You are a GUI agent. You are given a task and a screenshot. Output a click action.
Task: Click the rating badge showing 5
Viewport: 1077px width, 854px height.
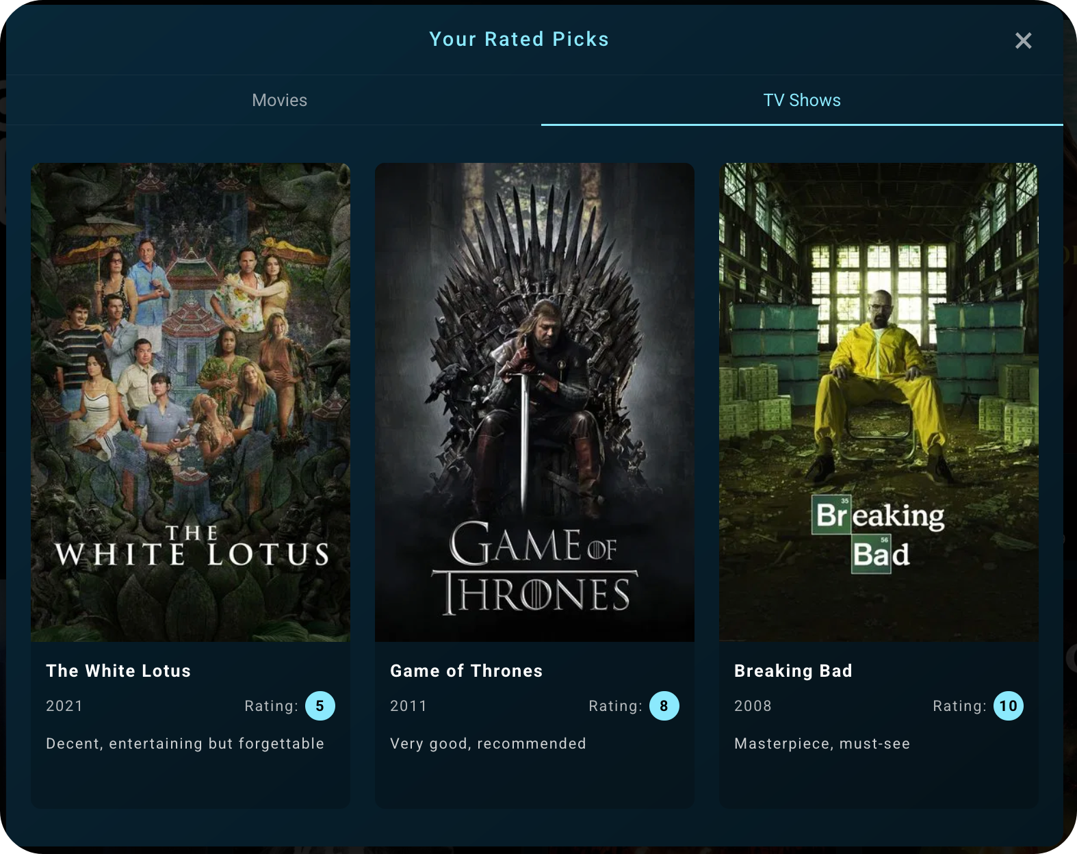pyautogui.click(x=320, y=706)
